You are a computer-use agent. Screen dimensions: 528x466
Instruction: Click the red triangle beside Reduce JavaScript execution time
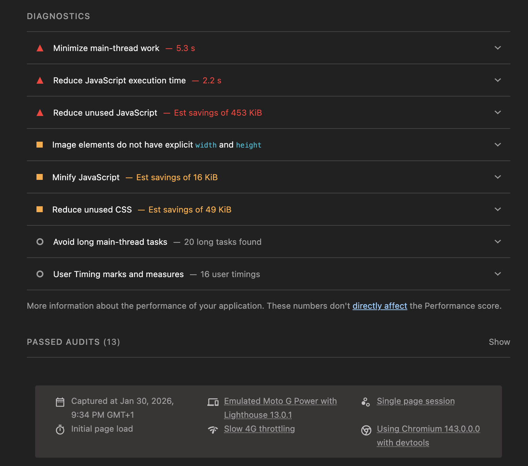[x=40, y=80]
